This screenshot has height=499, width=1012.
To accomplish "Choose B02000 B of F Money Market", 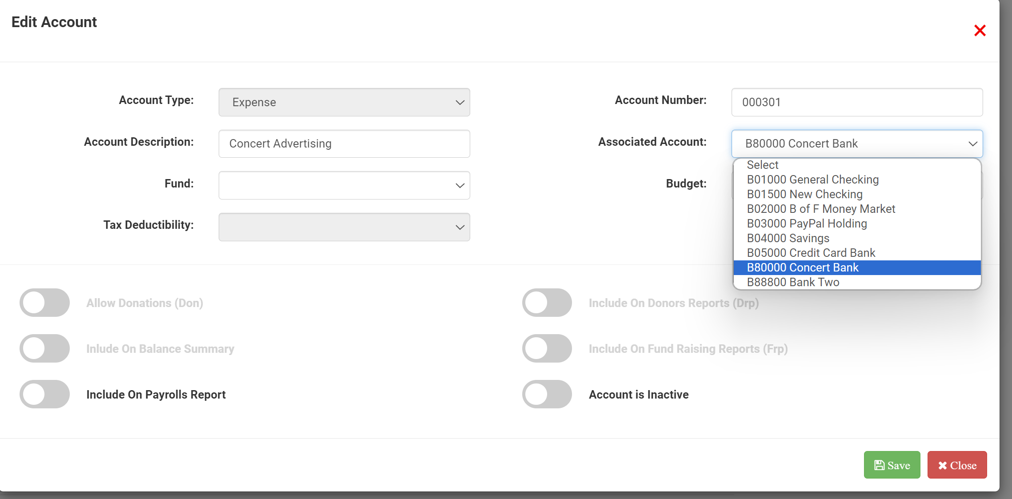I will click(x=821, y=209).
